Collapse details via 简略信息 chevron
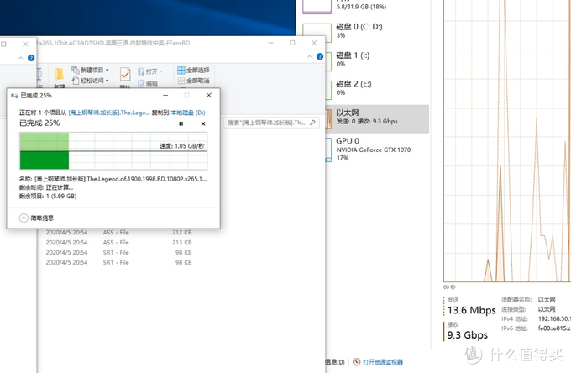This screenshot has width=571, height=373. (24, 218)
